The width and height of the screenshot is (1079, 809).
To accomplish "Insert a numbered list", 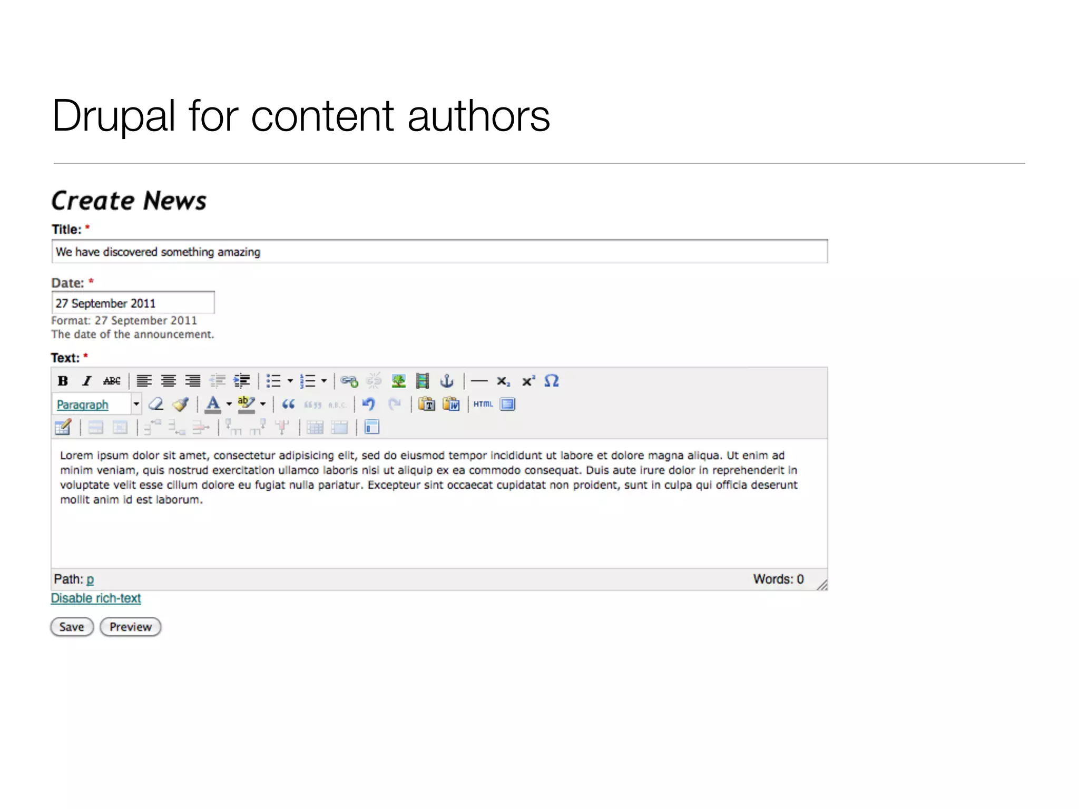I will point(307,381).
